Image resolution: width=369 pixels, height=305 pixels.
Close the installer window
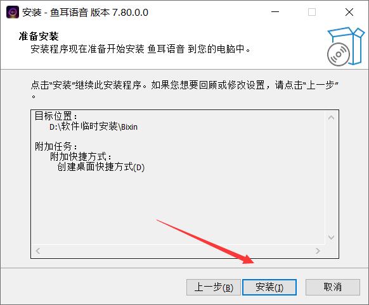pyautogui.click(x=349, y=12)
